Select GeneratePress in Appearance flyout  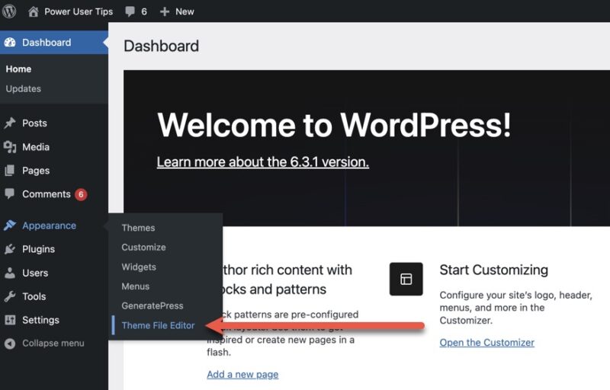click(x=152, y=305)
